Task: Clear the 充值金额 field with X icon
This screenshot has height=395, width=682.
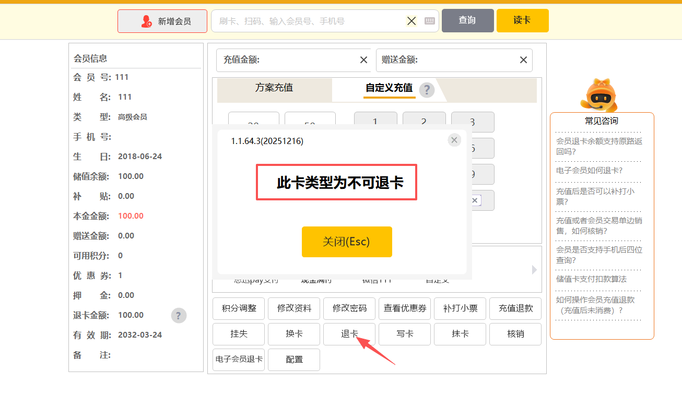Action: pyautogui.click(x=364, y=60)
